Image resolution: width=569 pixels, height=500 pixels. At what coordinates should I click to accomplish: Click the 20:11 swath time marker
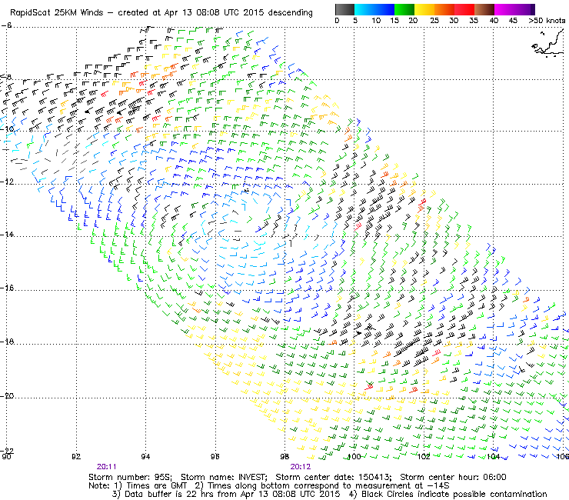[106, 467]
